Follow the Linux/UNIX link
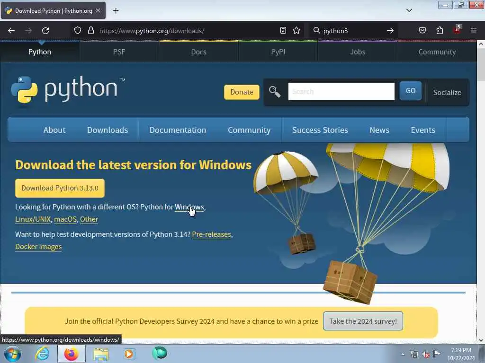 (x=33, y=219)
